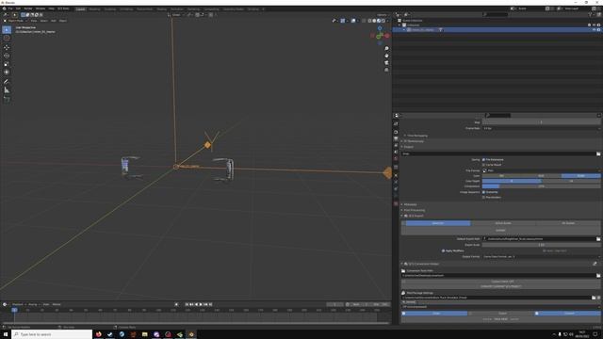Select the Select Box tool

point(7,29)
